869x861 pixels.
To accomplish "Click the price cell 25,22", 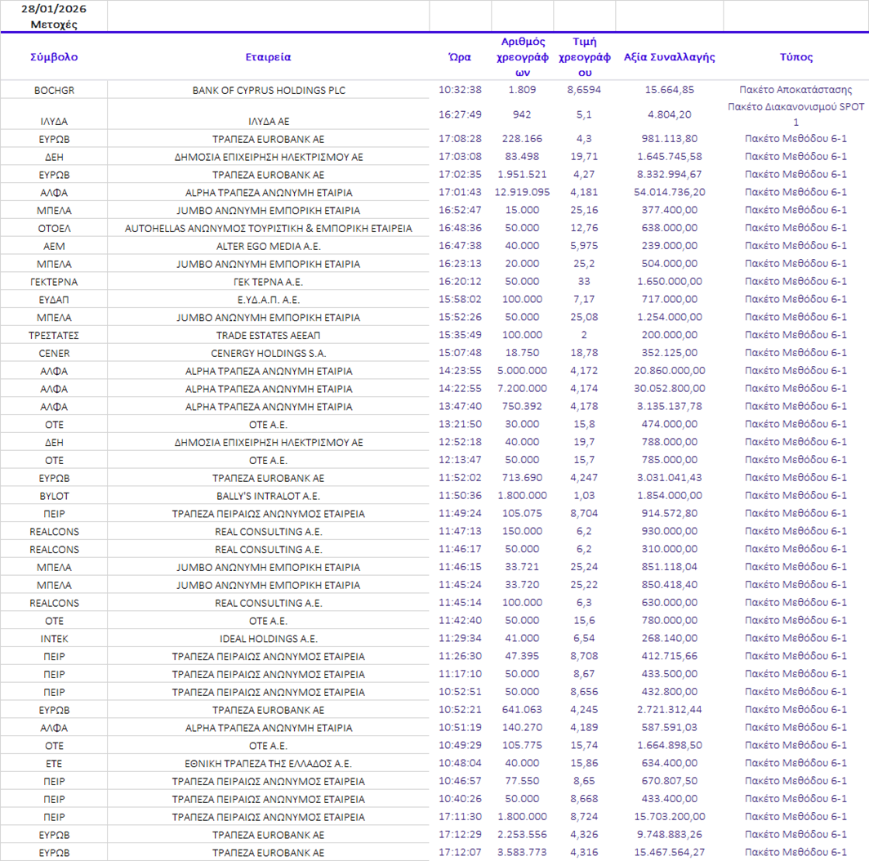I will [584, 584].
